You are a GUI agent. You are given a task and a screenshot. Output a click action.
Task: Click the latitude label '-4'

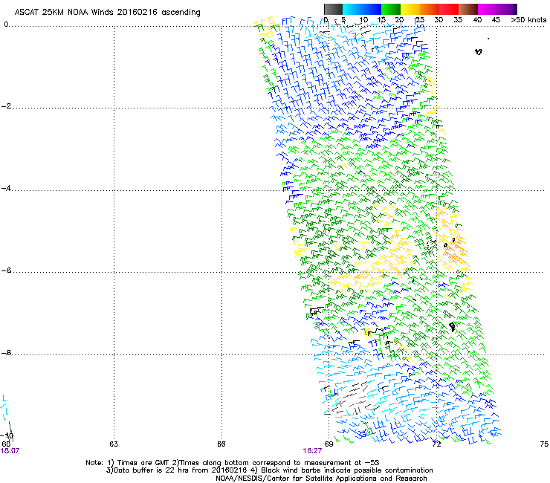pos(6,188)
